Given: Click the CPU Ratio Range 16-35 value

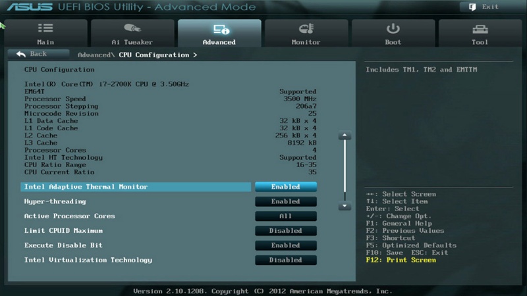Looking at the screenshot, I should [306, 165].
